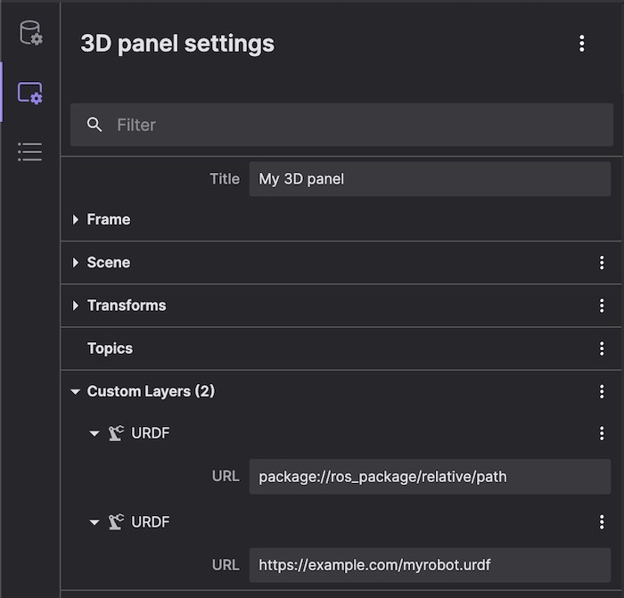Viewport: 624px width, 598px height.
Task: Open options for the first URDF layer
Action: click(x=602, y=433)
